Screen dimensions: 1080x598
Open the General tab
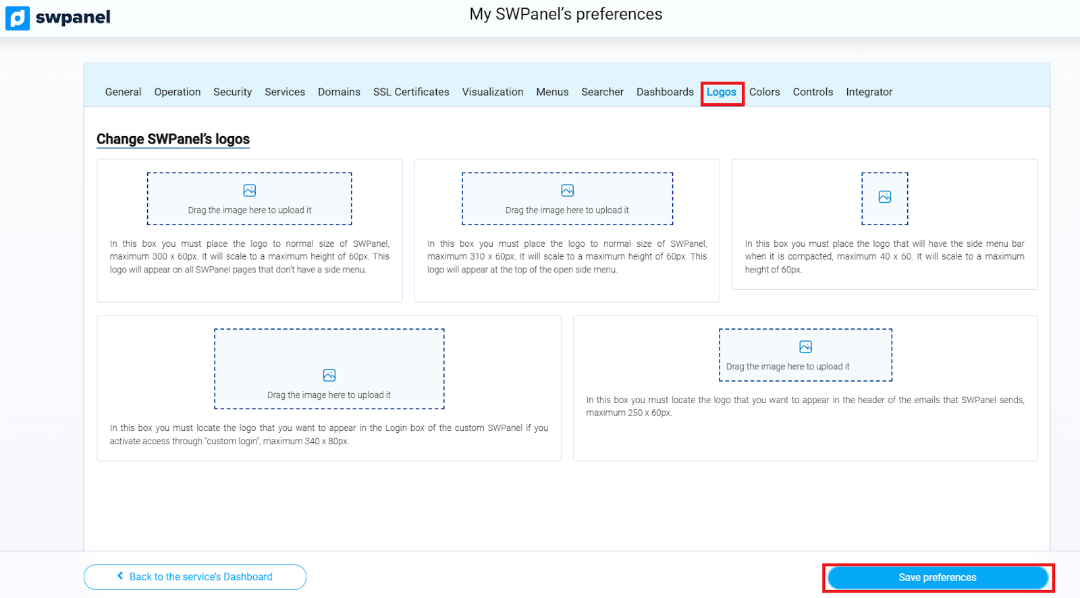click(x=123, y=92)
